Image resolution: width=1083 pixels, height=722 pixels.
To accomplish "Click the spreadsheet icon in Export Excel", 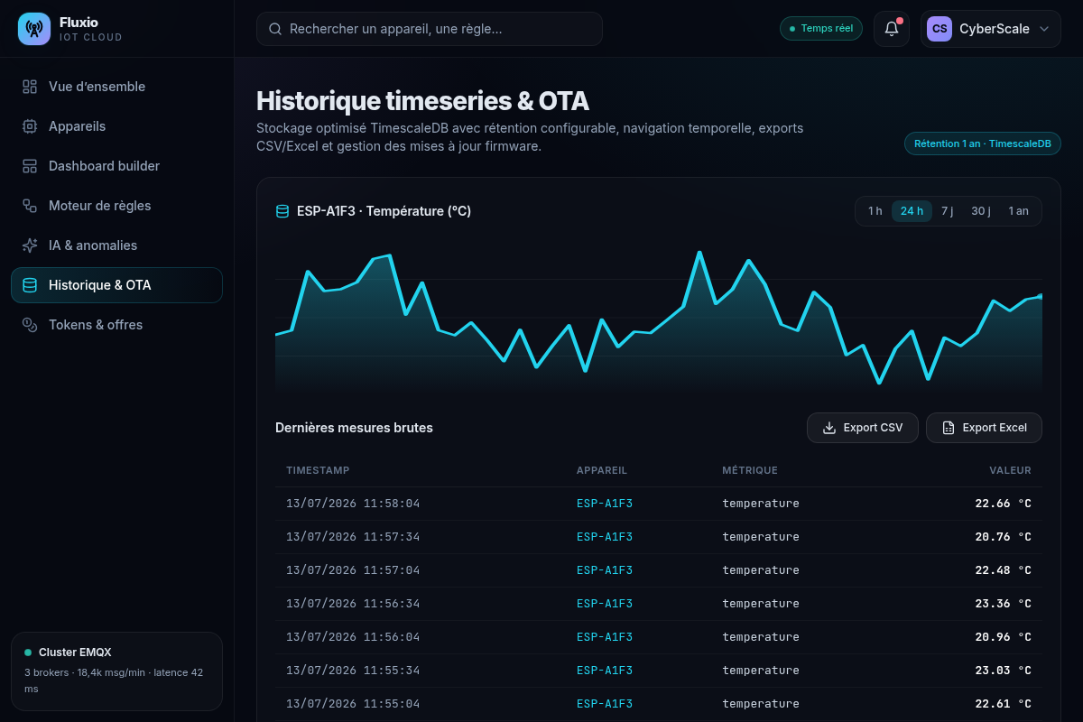I will (949, 428).
